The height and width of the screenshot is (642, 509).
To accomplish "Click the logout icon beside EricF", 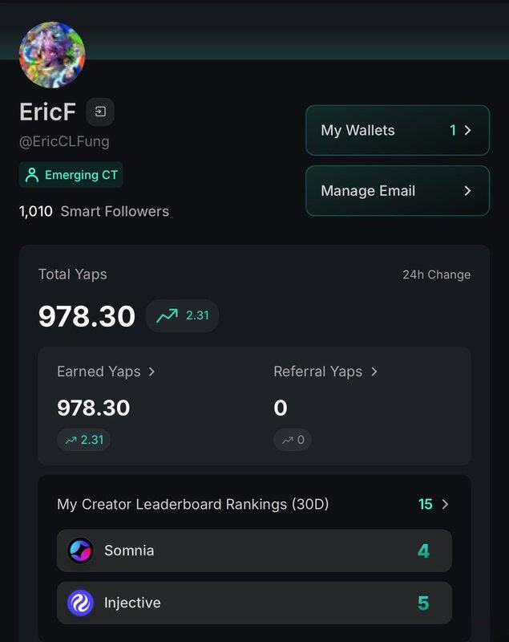I will coord(100,112).
